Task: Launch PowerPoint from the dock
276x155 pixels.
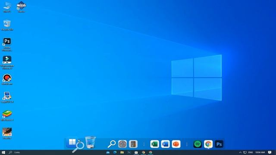Action: click(176, 144)
